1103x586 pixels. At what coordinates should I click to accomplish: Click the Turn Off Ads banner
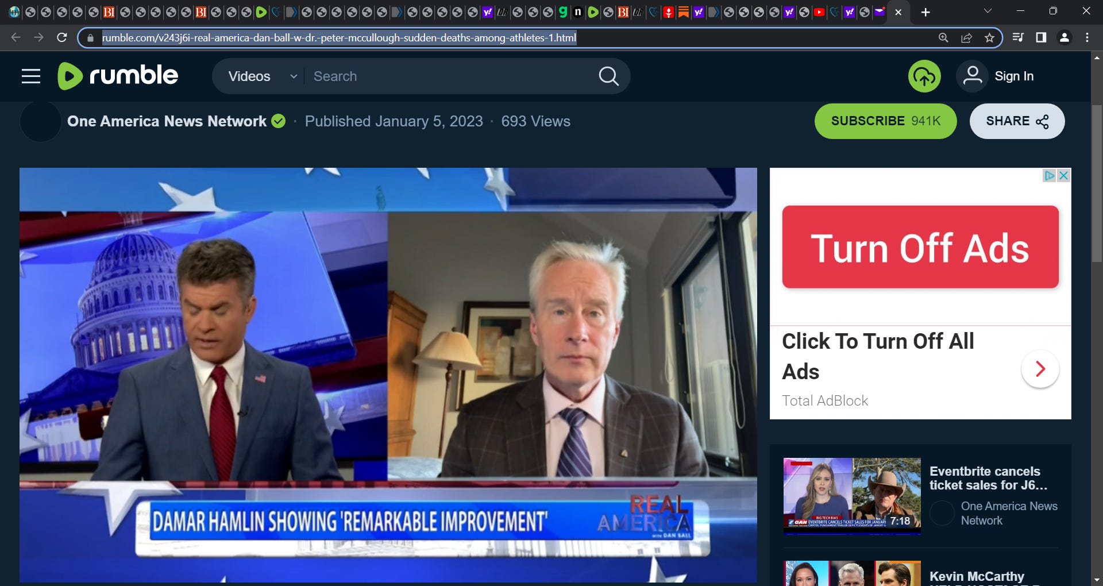coord(920,247)
